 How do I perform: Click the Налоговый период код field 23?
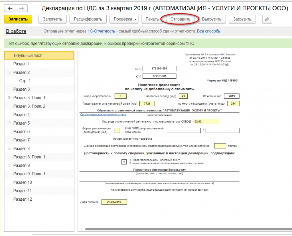click(183, 96)
